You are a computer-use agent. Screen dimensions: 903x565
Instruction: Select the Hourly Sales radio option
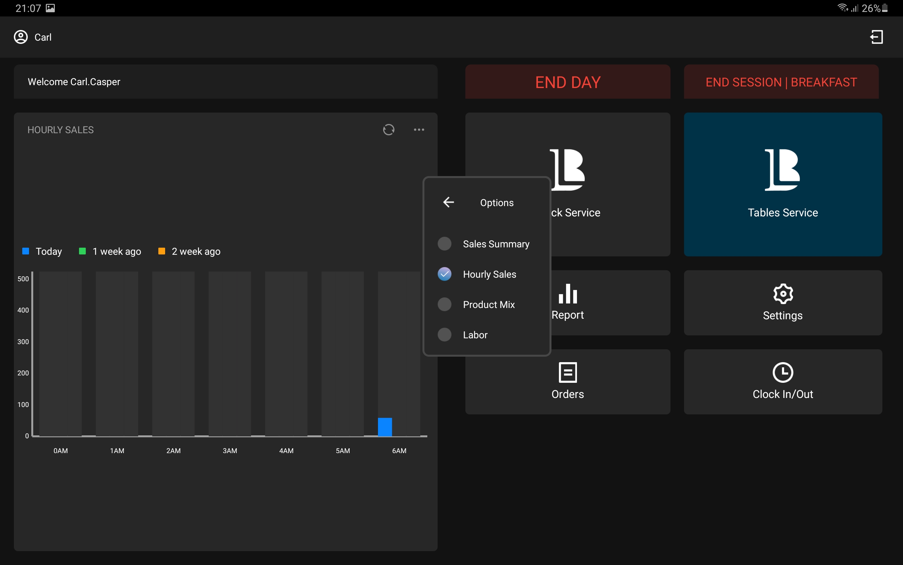coord(444,274)
